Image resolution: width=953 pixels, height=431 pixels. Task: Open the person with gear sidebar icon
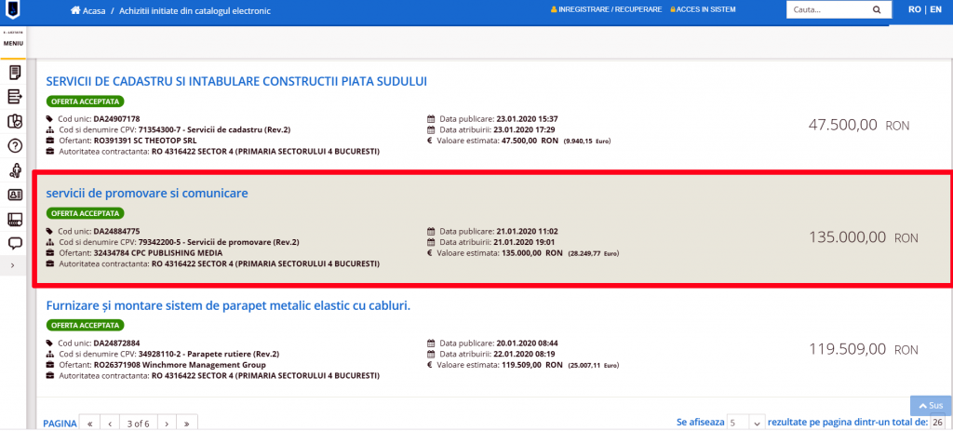click(x=15, y=171)
